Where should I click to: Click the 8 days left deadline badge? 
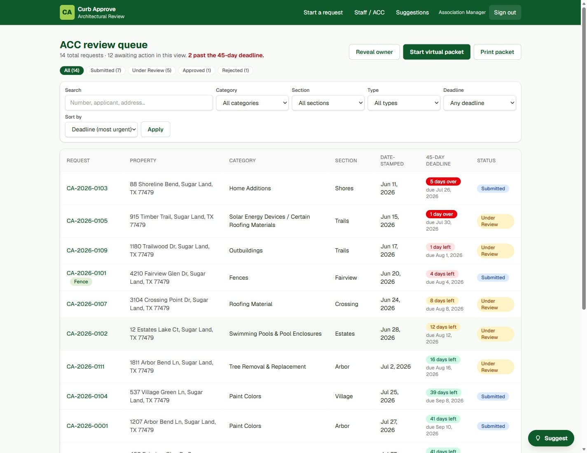click(442, 301)
